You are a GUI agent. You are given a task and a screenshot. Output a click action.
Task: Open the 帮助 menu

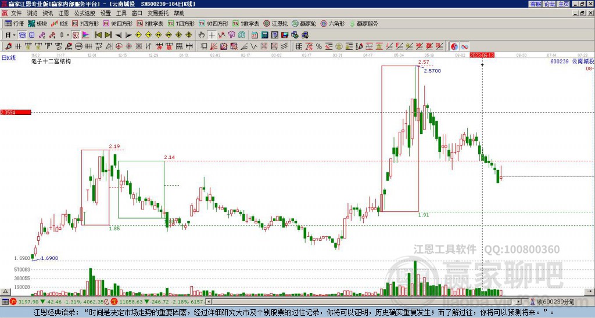(179, 13)
